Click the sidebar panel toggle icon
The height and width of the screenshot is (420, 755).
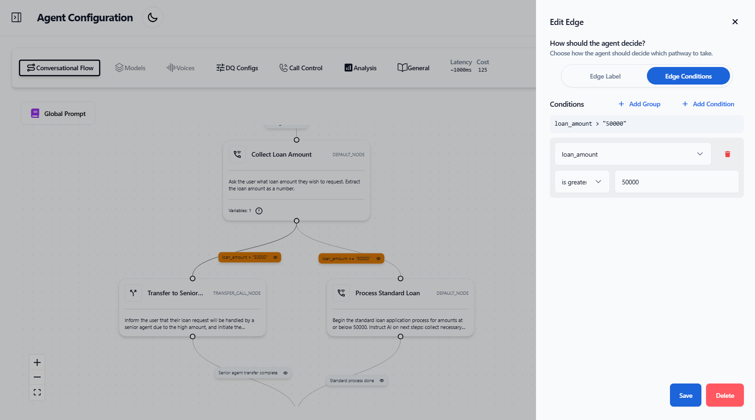(17, 18)
